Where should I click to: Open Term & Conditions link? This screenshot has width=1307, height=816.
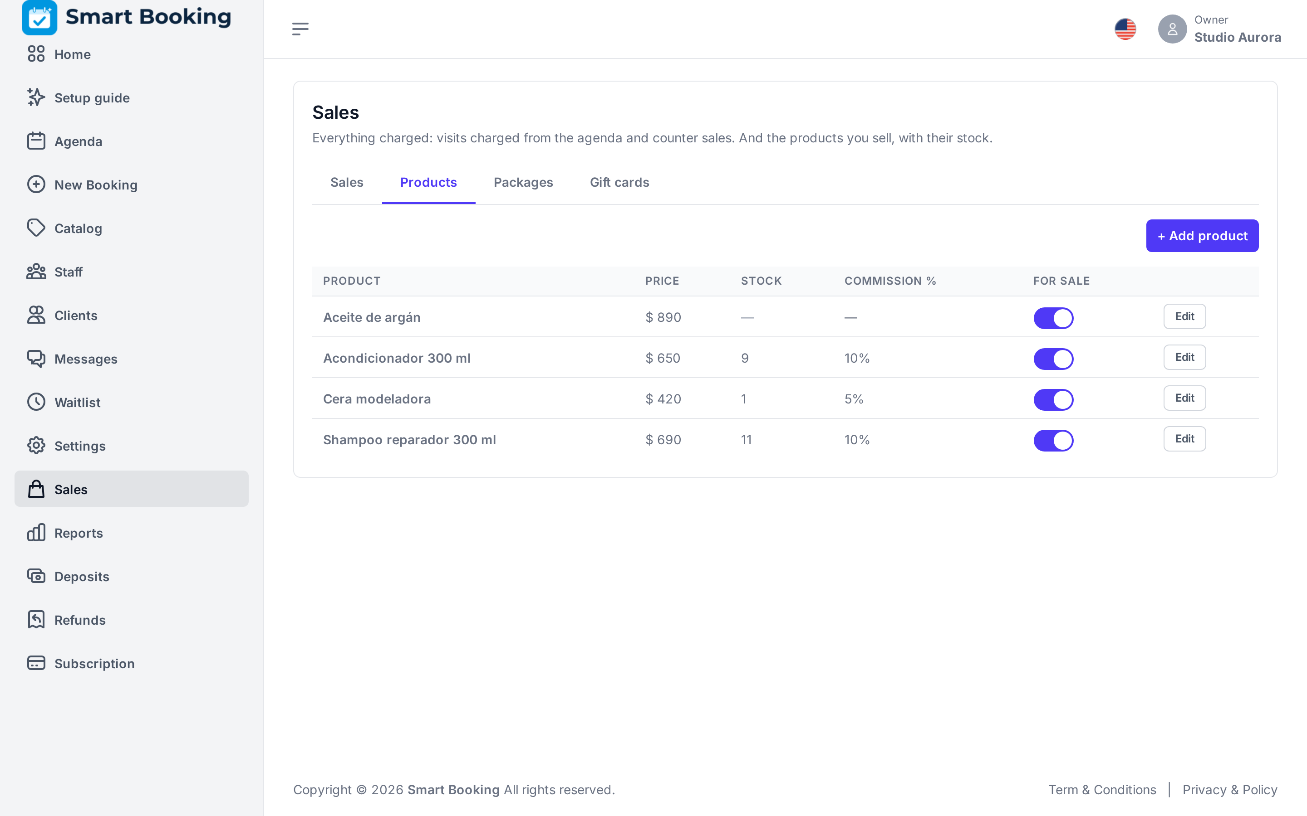(x=1102, y=790)
